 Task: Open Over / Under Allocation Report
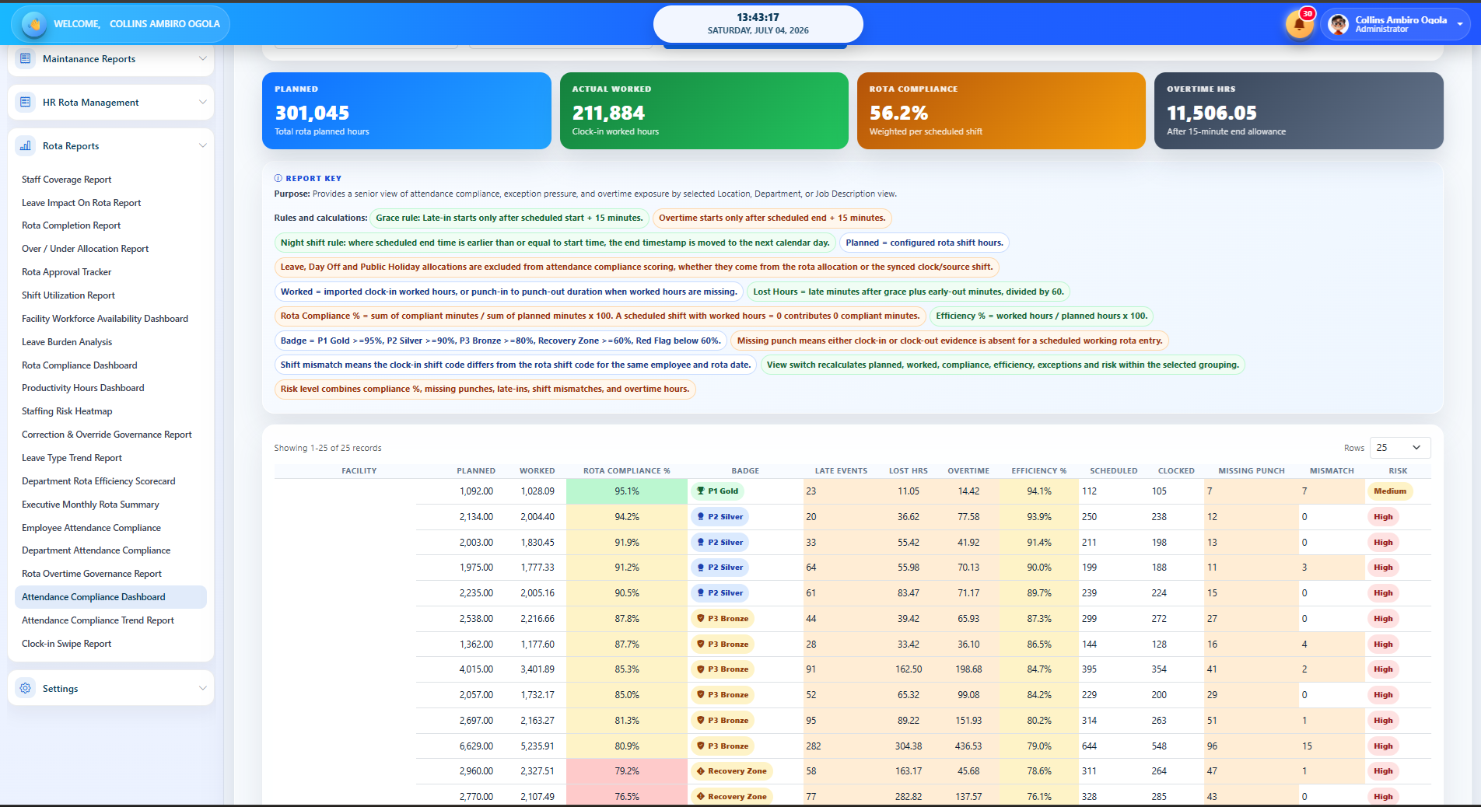(x=85, y=249)
